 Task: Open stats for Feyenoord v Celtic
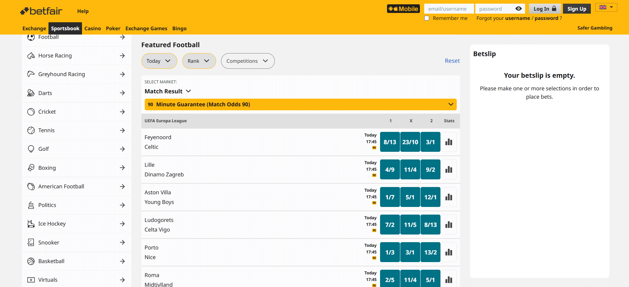449,142
